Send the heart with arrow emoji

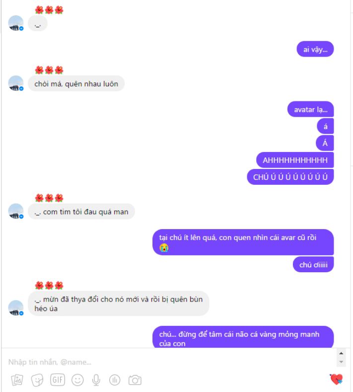pyautogui.click(x=336, y=379)
